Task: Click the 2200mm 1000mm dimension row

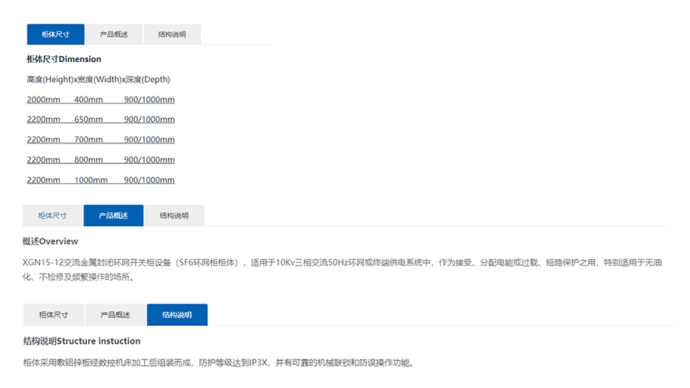Action: (x=100, y=179)
